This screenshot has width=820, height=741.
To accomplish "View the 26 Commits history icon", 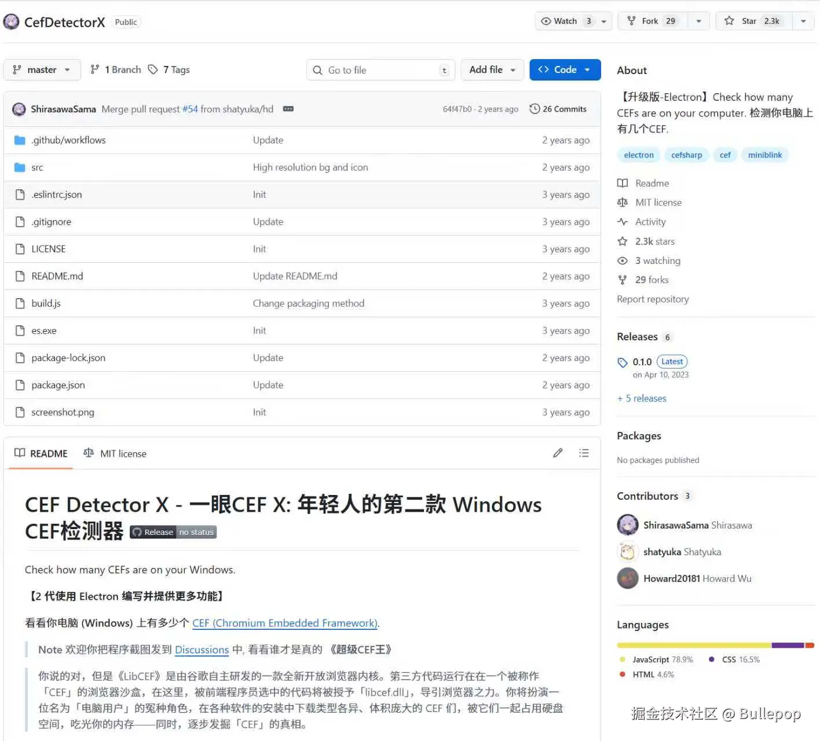I will [x=534, y=108].
